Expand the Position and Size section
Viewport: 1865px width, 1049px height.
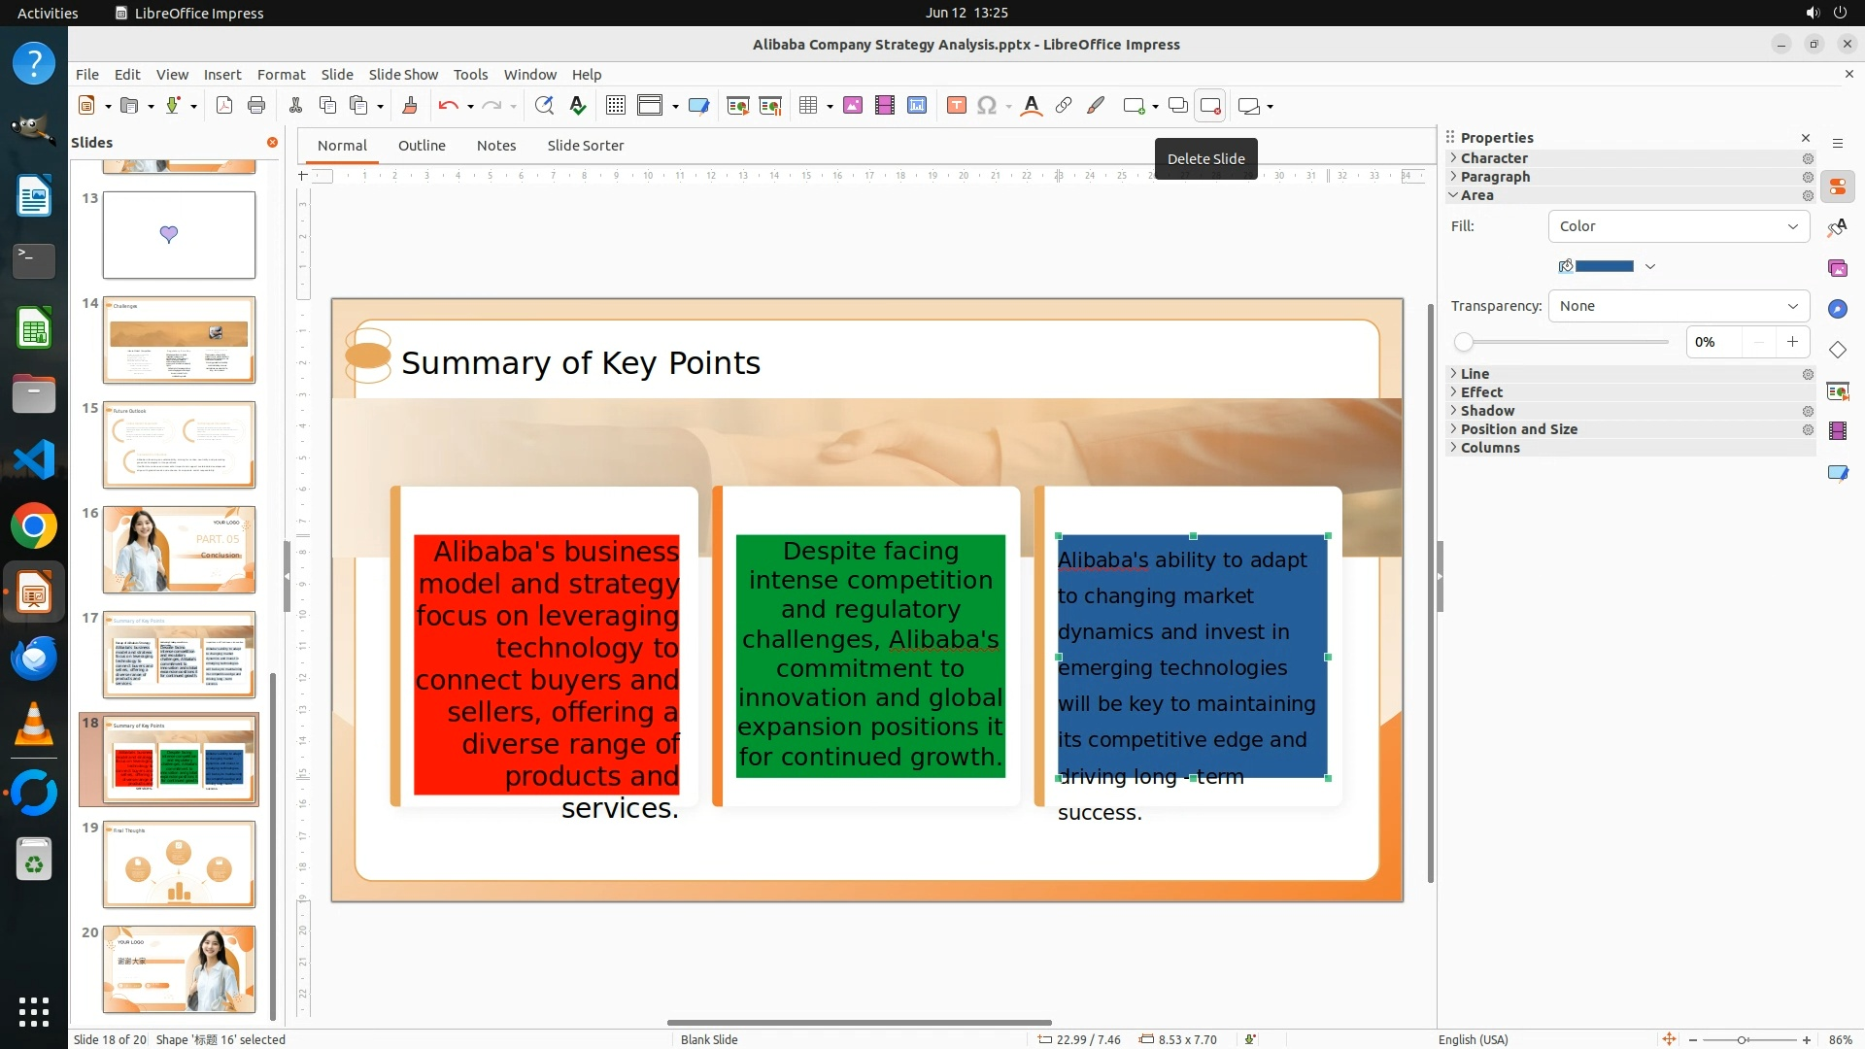(x=1518, y=429)
